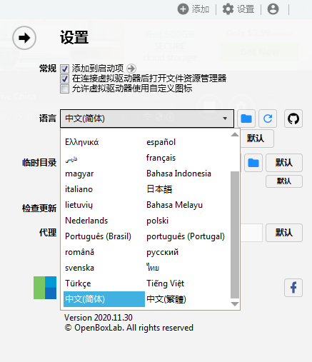
Task: Collapse the 语言 combo box arrow
Action: 225,119
